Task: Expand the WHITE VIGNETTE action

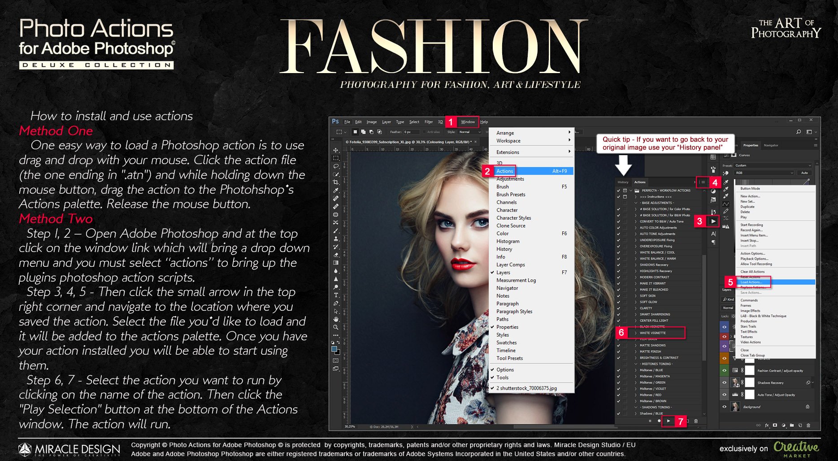Action: pos(636,333)
